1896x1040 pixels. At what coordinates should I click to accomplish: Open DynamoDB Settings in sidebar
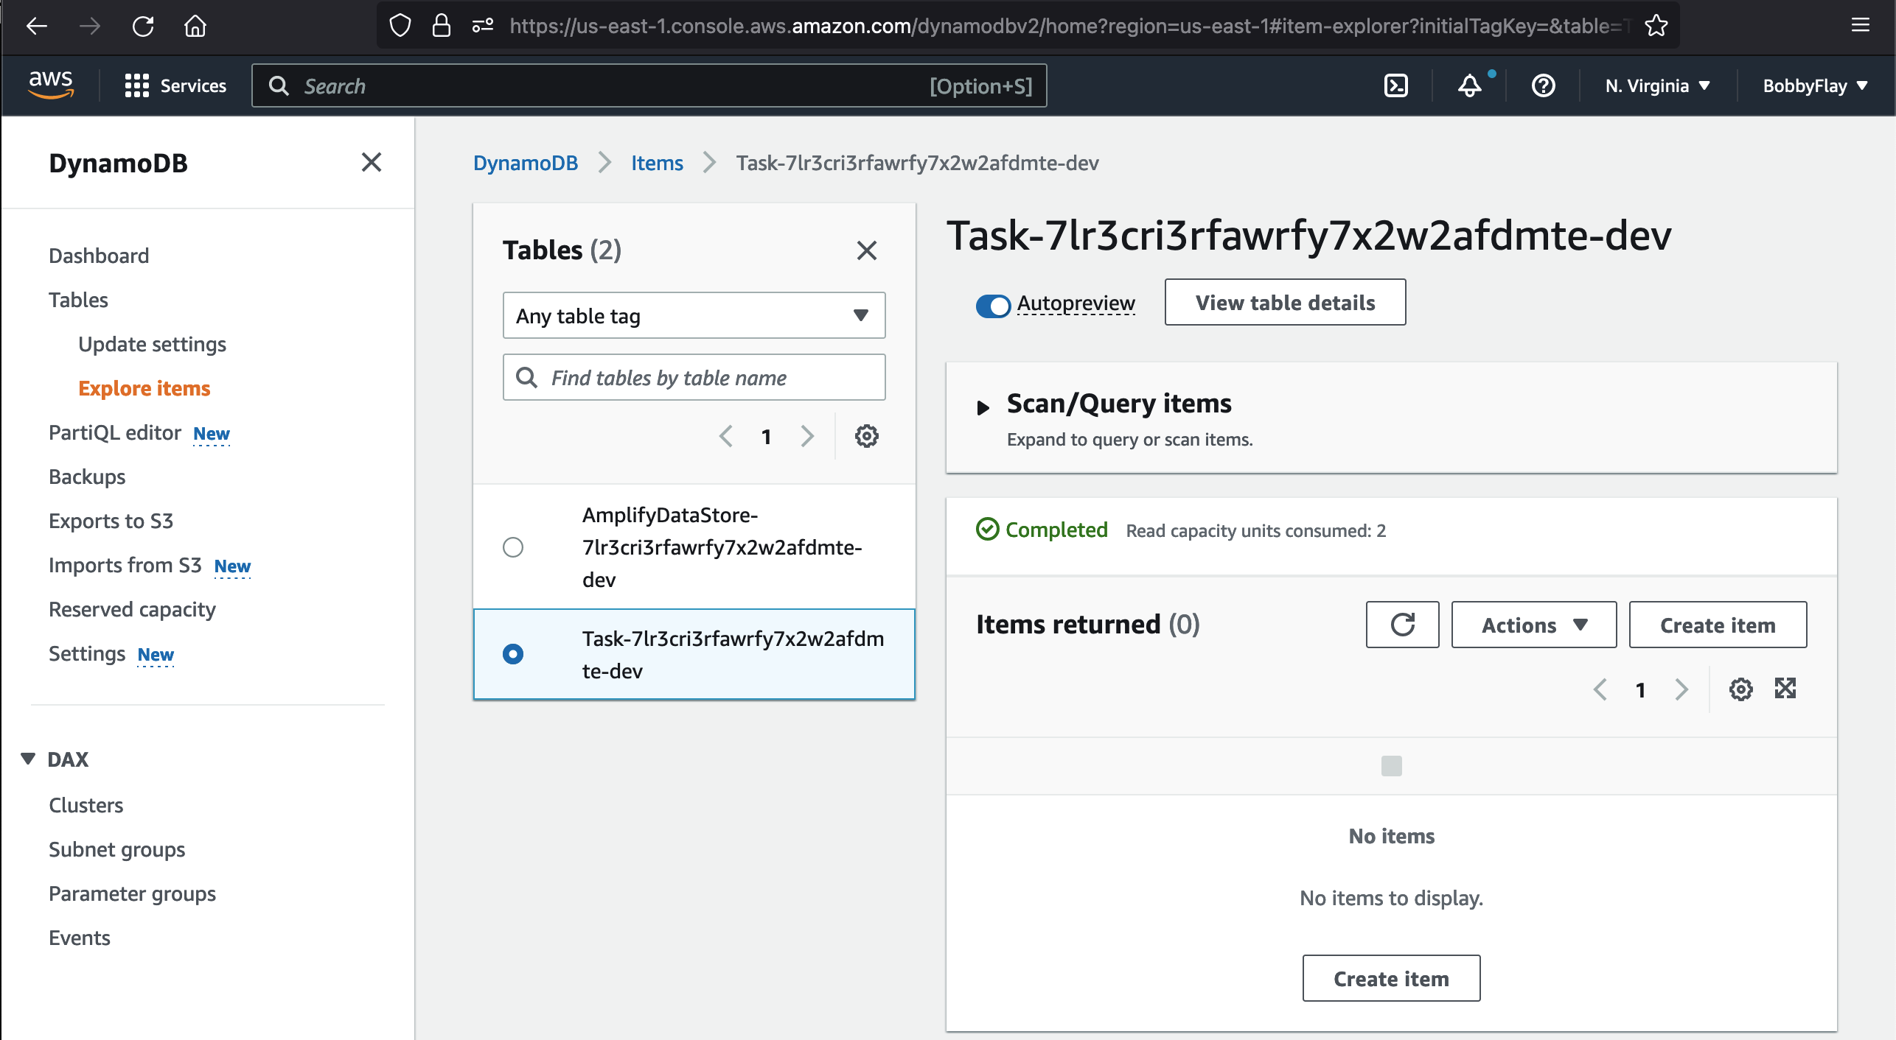click(87, 653)
